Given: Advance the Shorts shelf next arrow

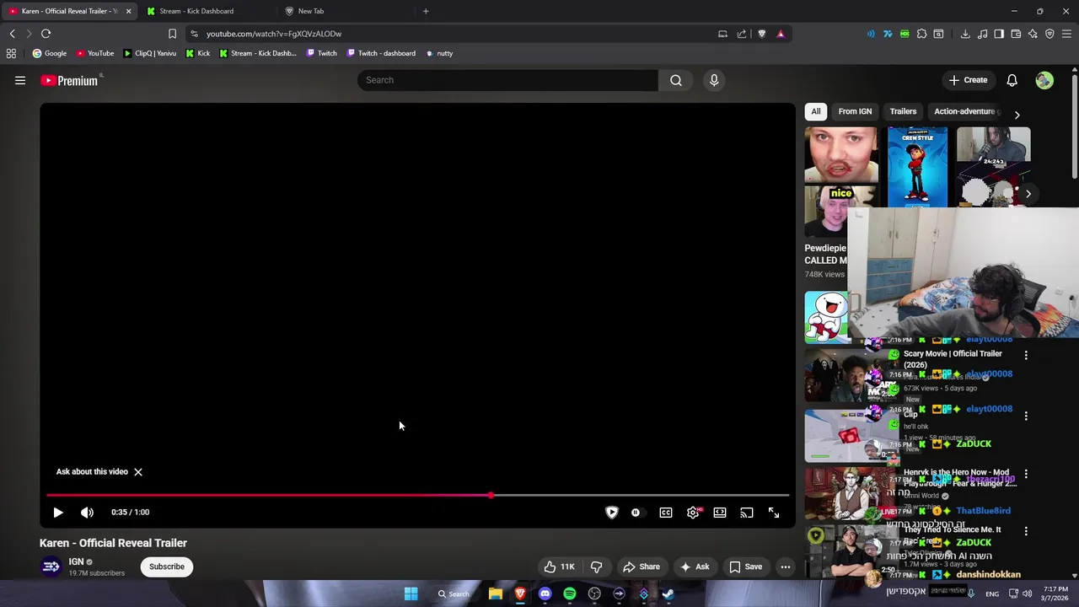Looking at the screenshot, I should coord(1028,194).
